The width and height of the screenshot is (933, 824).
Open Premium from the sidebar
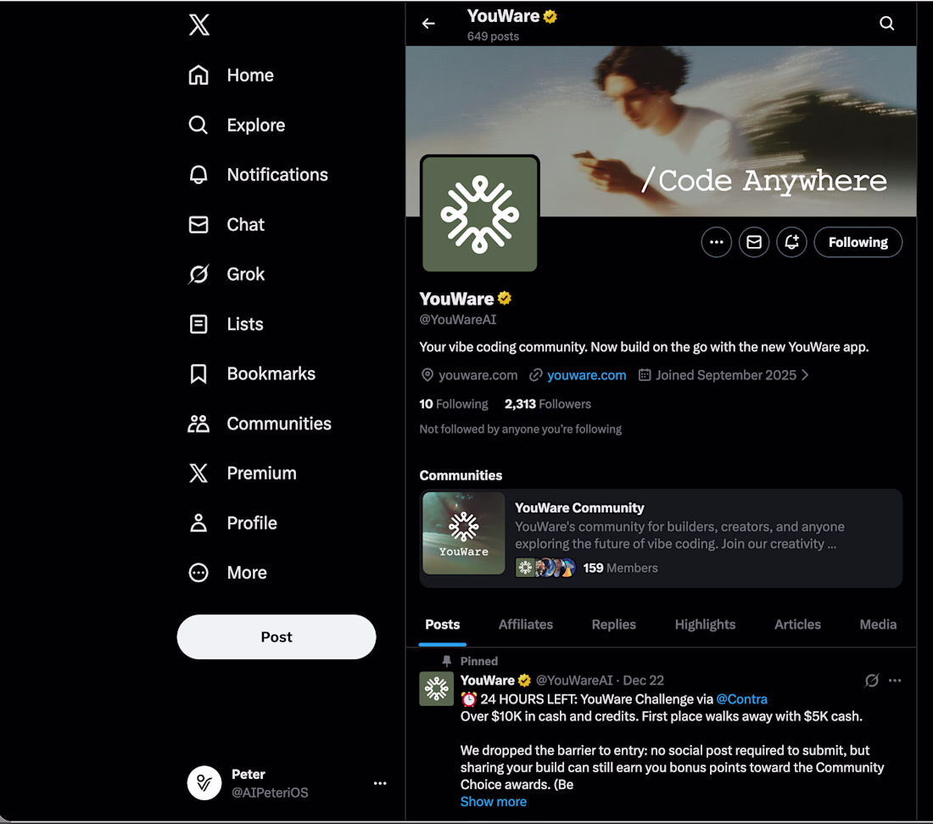pyautogui.click(x=243, y=474)
